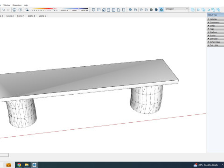Switch to Scene 3 tab
This screenshot has width=224, height=168.
pyautogui.click(x=10, y=16)
